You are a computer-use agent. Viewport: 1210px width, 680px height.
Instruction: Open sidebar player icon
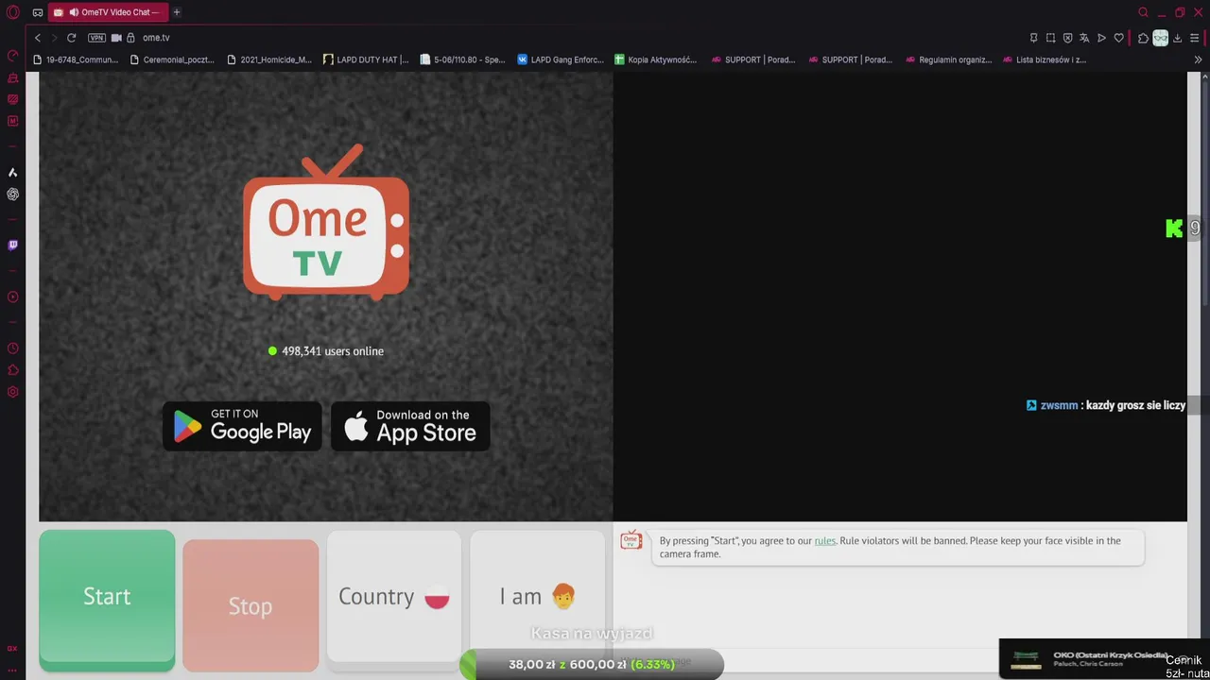12,297
